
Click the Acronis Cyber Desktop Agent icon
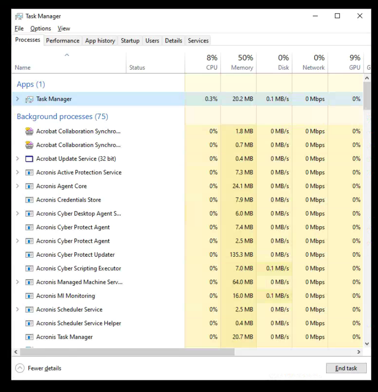(29, 214)
